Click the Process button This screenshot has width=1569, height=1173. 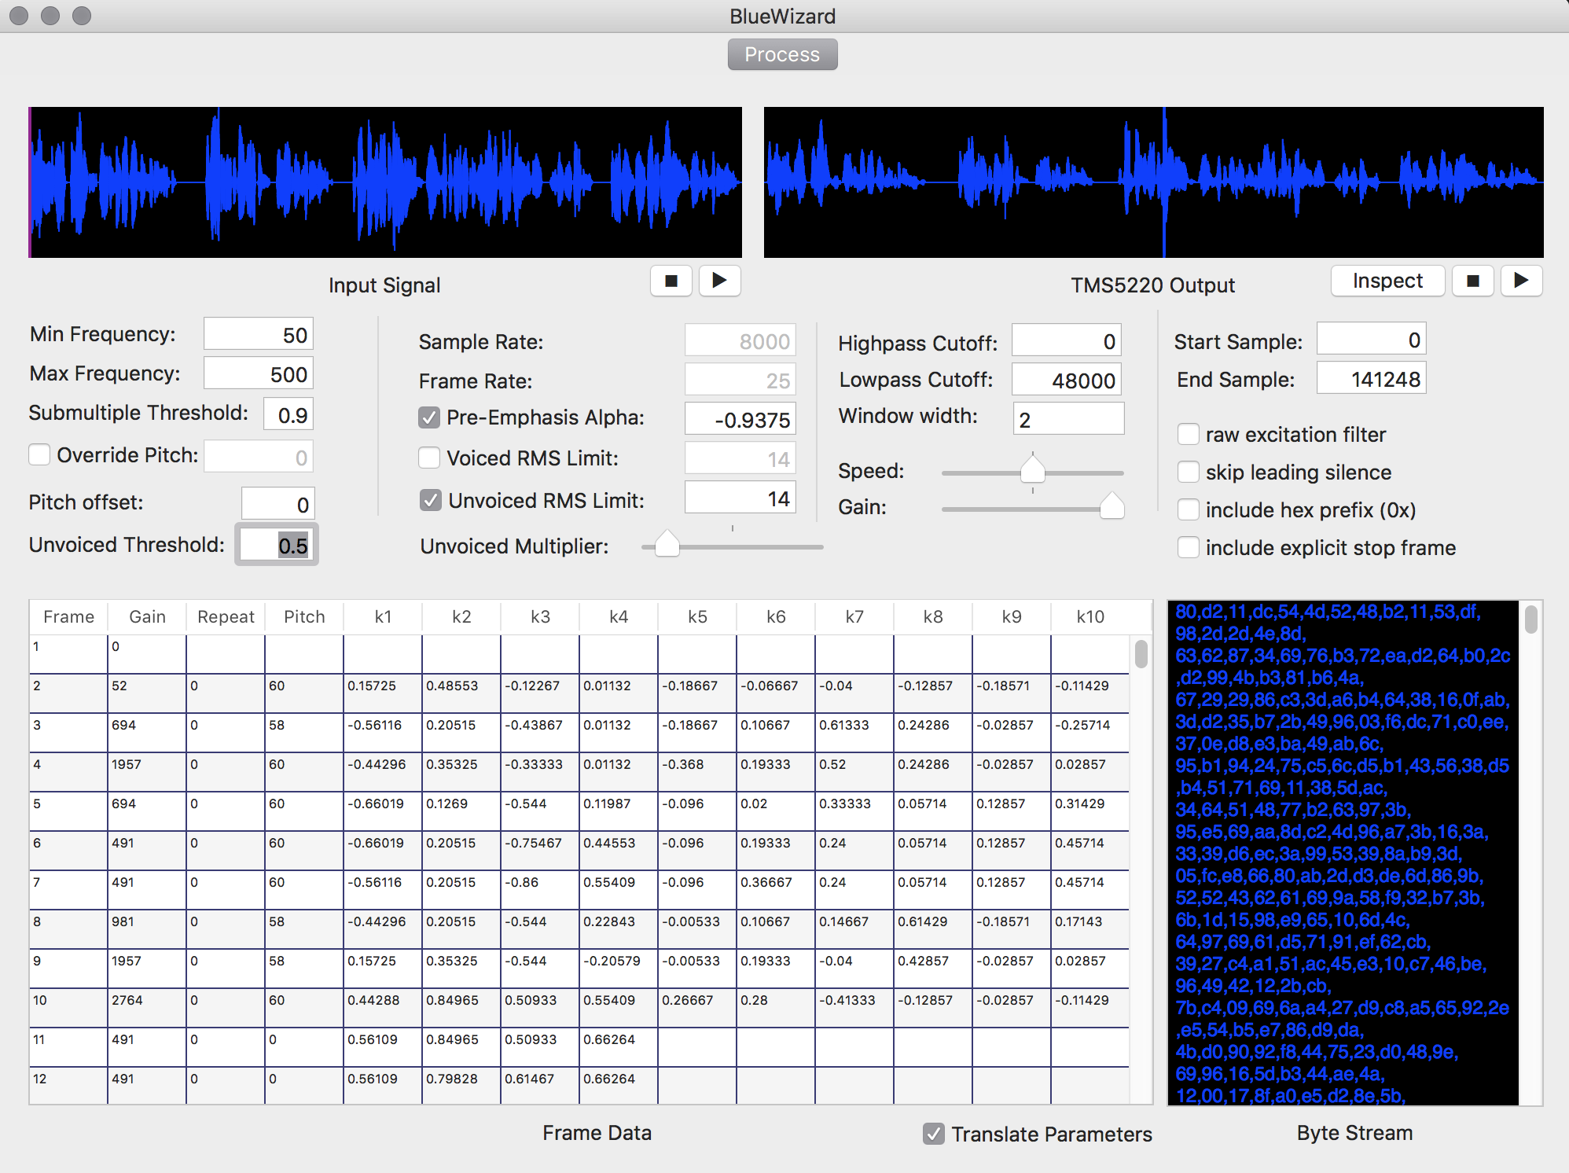click(x=781, y=54)
